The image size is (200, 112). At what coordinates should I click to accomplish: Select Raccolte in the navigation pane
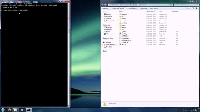pyautogui.click(x=107, y=25)
